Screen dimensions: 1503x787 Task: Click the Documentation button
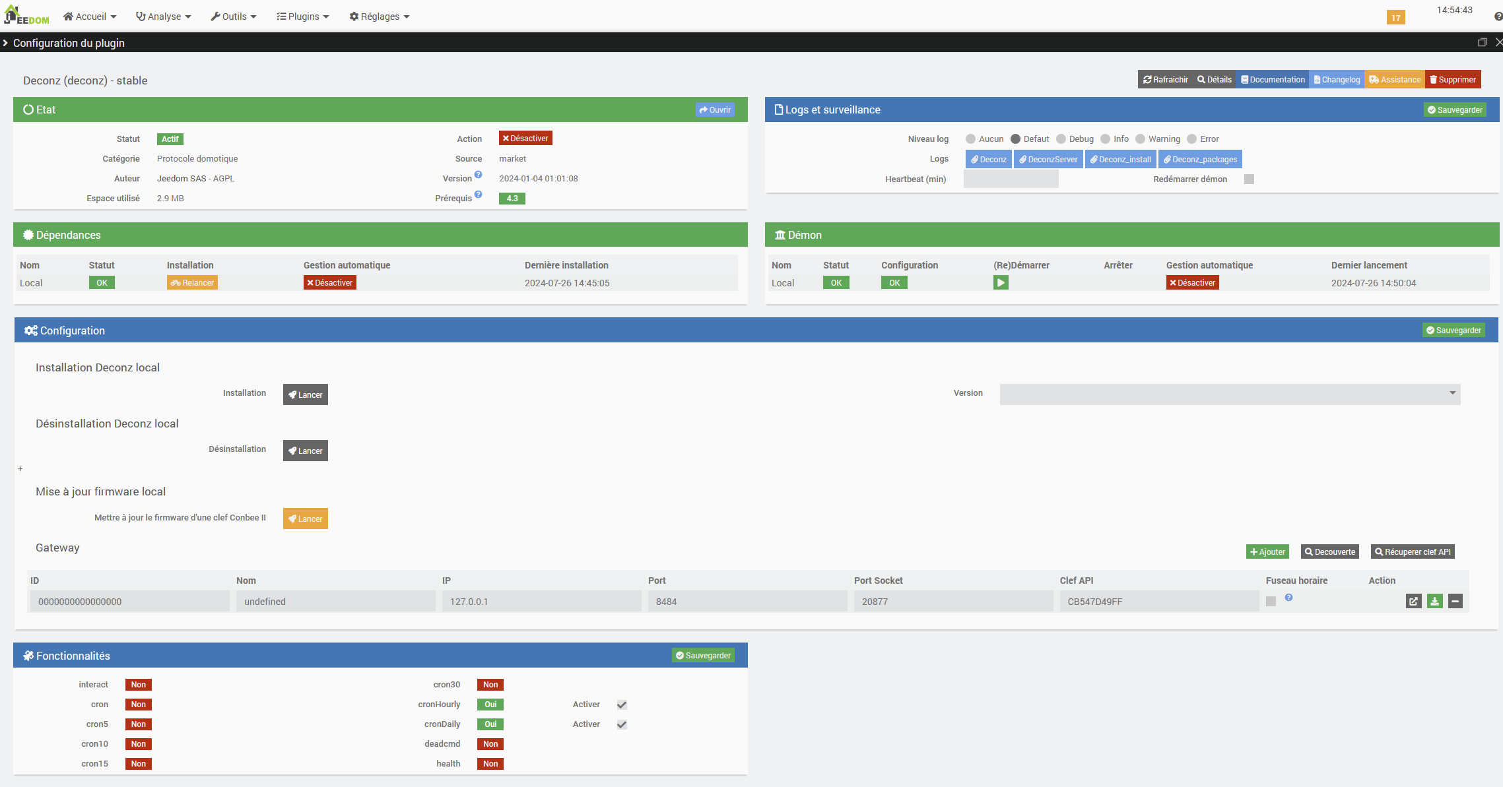(1273, 80)
